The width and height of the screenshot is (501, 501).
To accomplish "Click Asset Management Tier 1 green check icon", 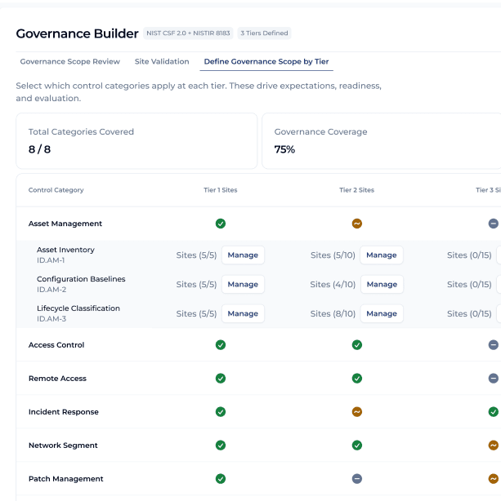I will point(221,224).
